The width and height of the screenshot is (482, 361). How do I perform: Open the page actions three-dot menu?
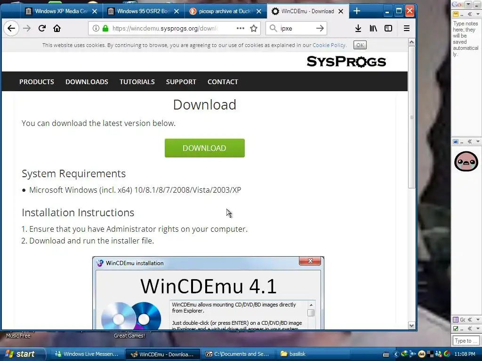241,28
